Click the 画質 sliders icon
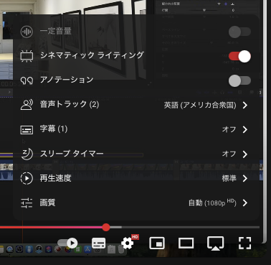Screen dimensions: 271x265 click(x=27, y=203)
